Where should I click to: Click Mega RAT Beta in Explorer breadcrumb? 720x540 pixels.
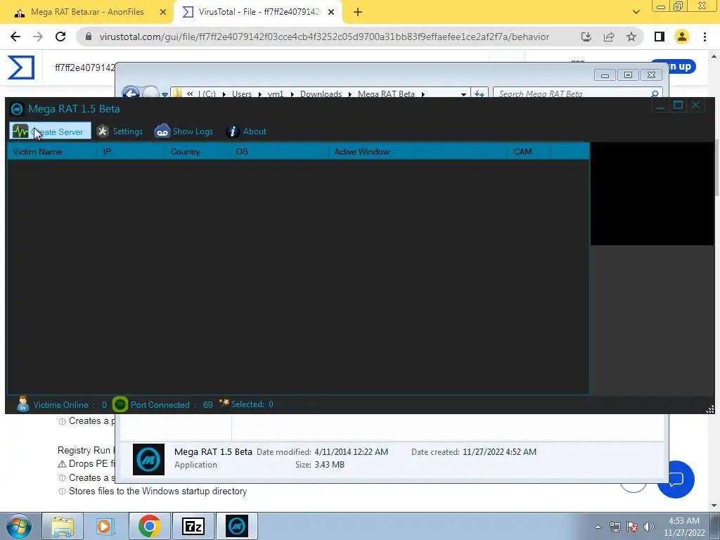(386, 94)
